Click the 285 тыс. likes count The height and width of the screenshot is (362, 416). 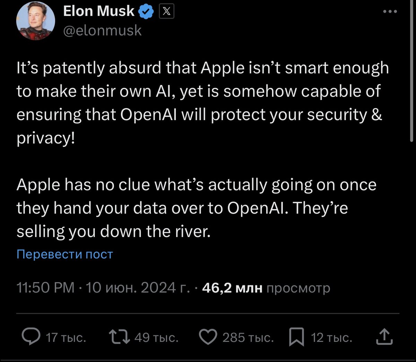coord(248,337)
